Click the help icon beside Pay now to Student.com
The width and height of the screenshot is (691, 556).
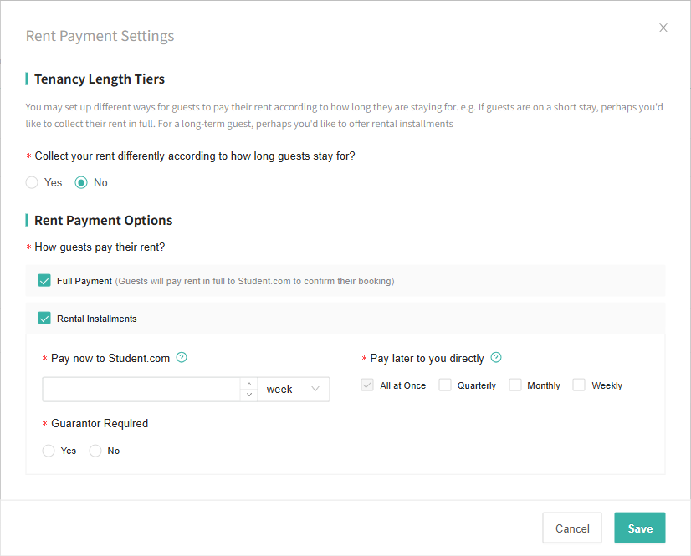point(182,358)
